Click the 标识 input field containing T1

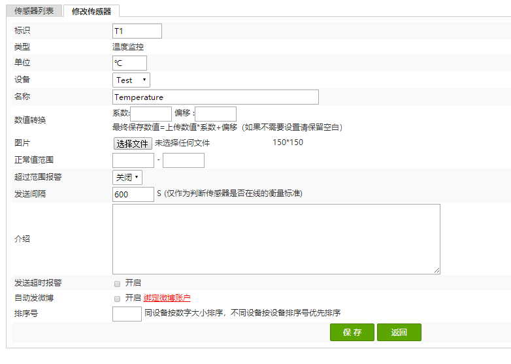[137, 31]
